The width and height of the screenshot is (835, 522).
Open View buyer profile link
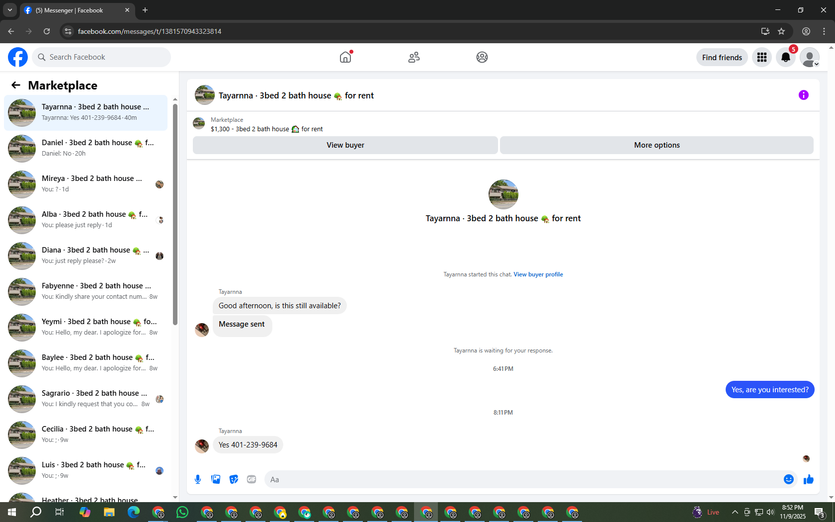click(538, 274)
